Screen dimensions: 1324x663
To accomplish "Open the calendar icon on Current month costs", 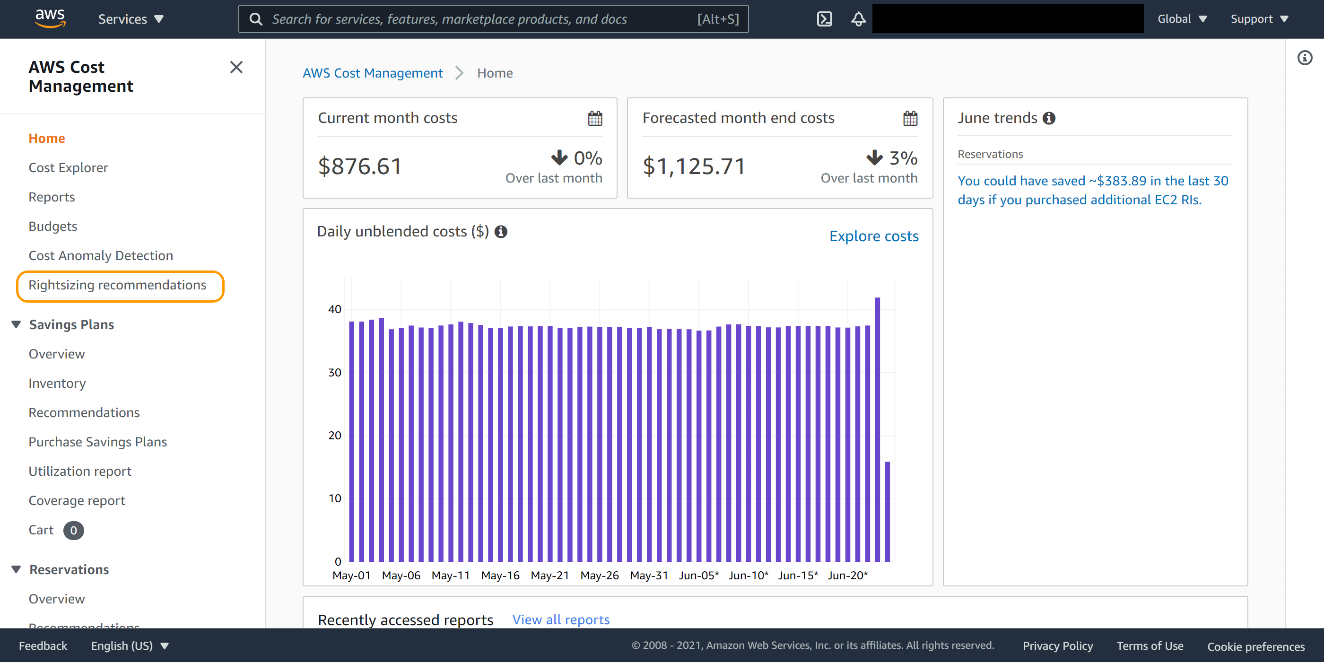I will click(595, 118).
